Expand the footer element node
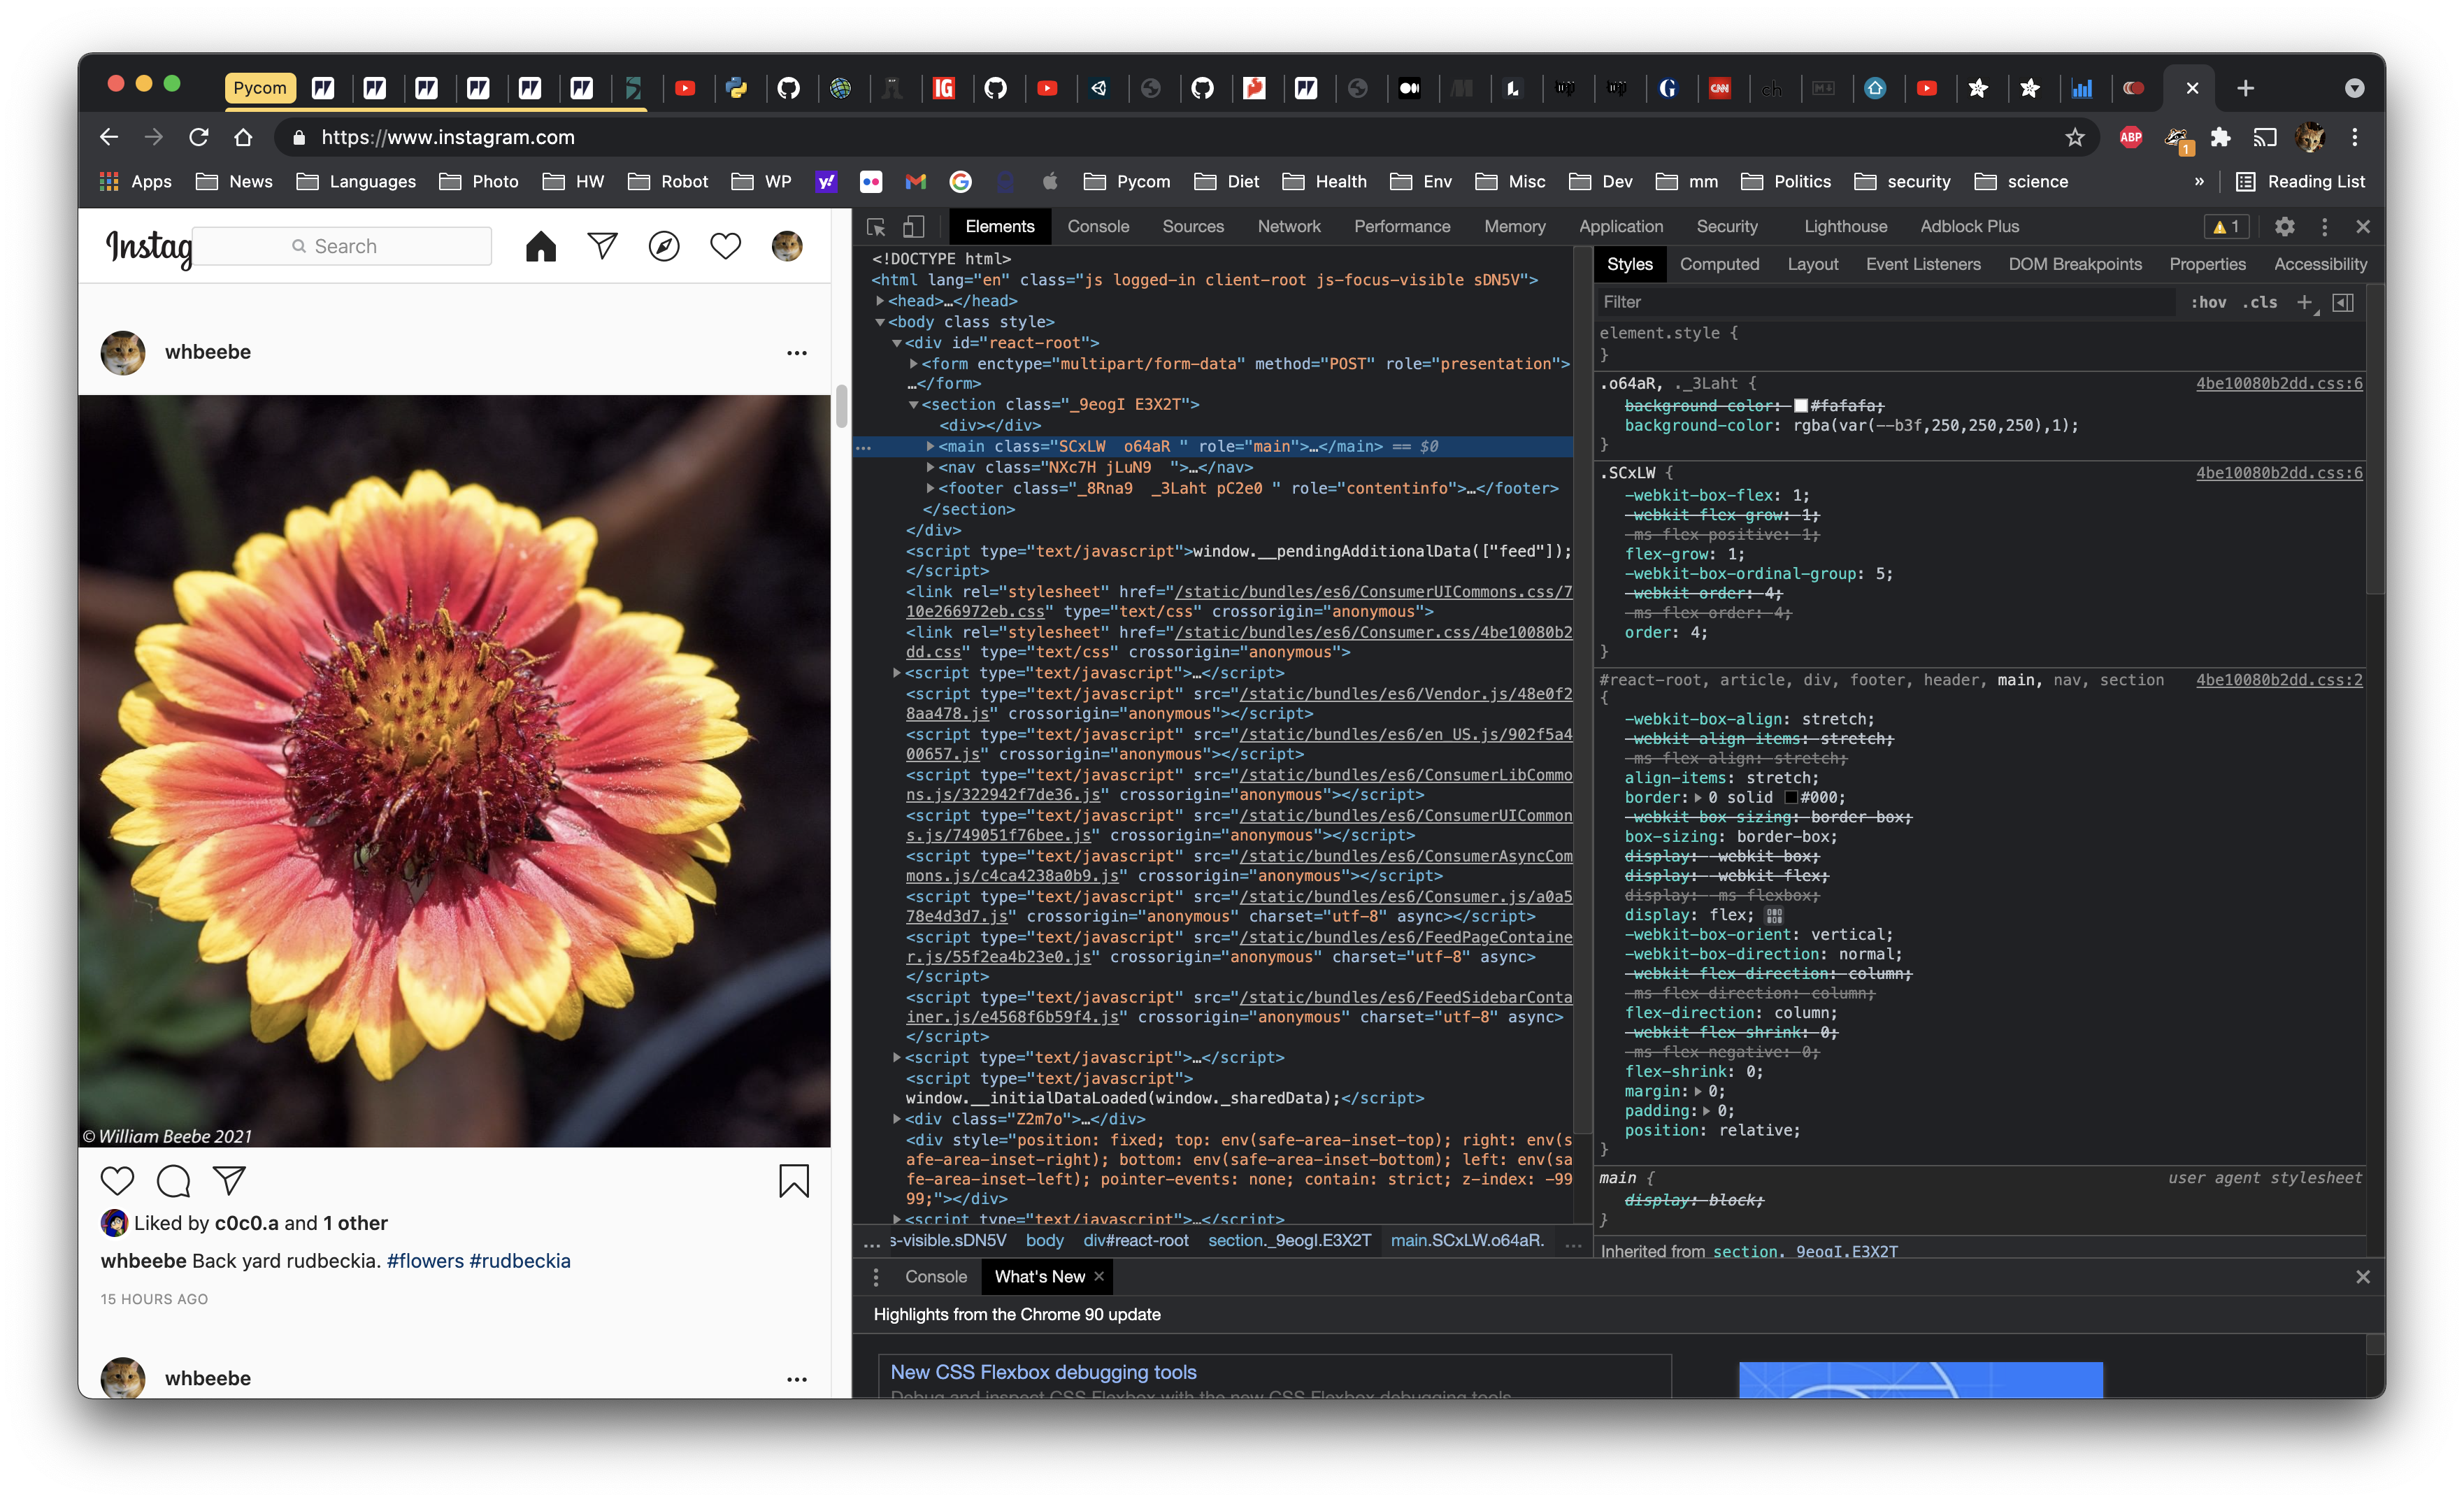 pos(930,489)
